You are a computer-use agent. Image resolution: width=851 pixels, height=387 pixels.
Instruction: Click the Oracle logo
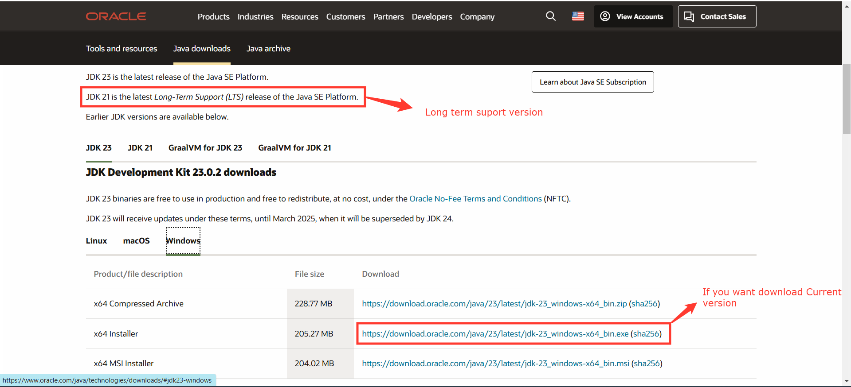(x=116, y=16)
